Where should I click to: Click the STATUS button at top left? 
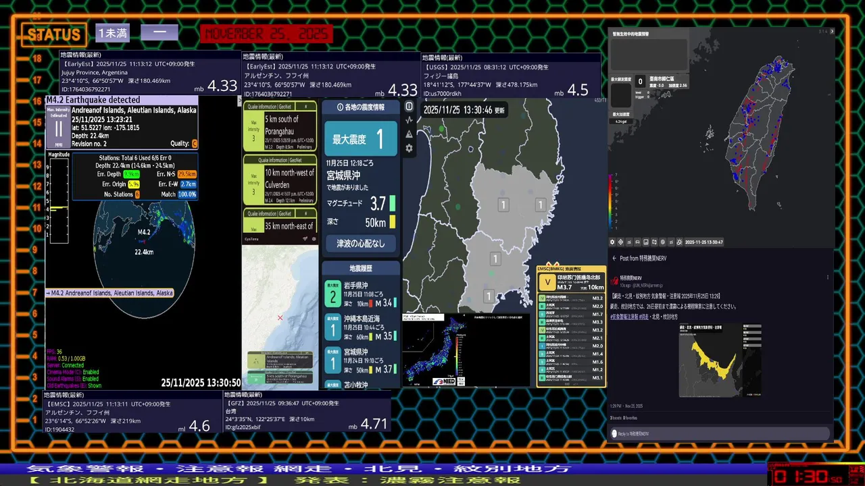(x=54, y=34)
